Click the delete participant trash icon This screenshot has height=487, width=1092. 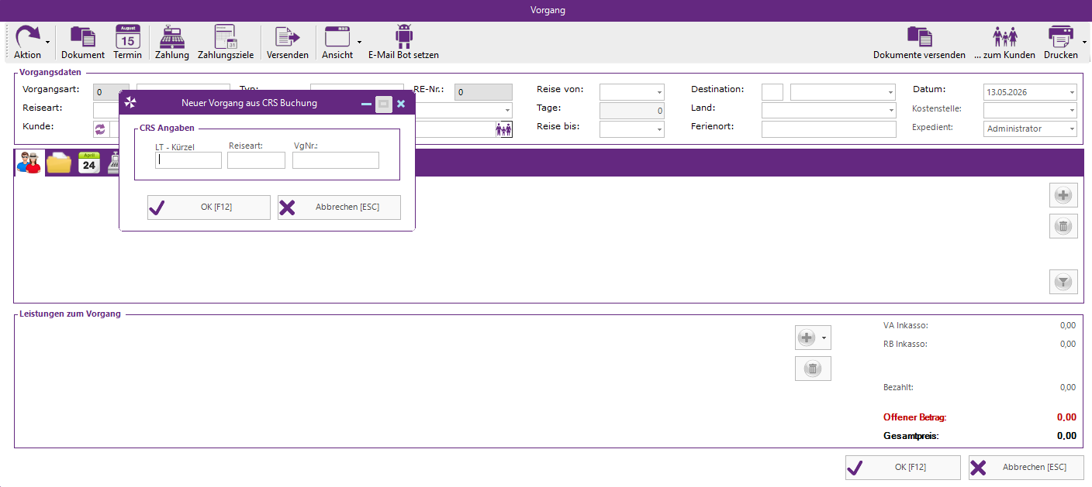(1063, 226)
